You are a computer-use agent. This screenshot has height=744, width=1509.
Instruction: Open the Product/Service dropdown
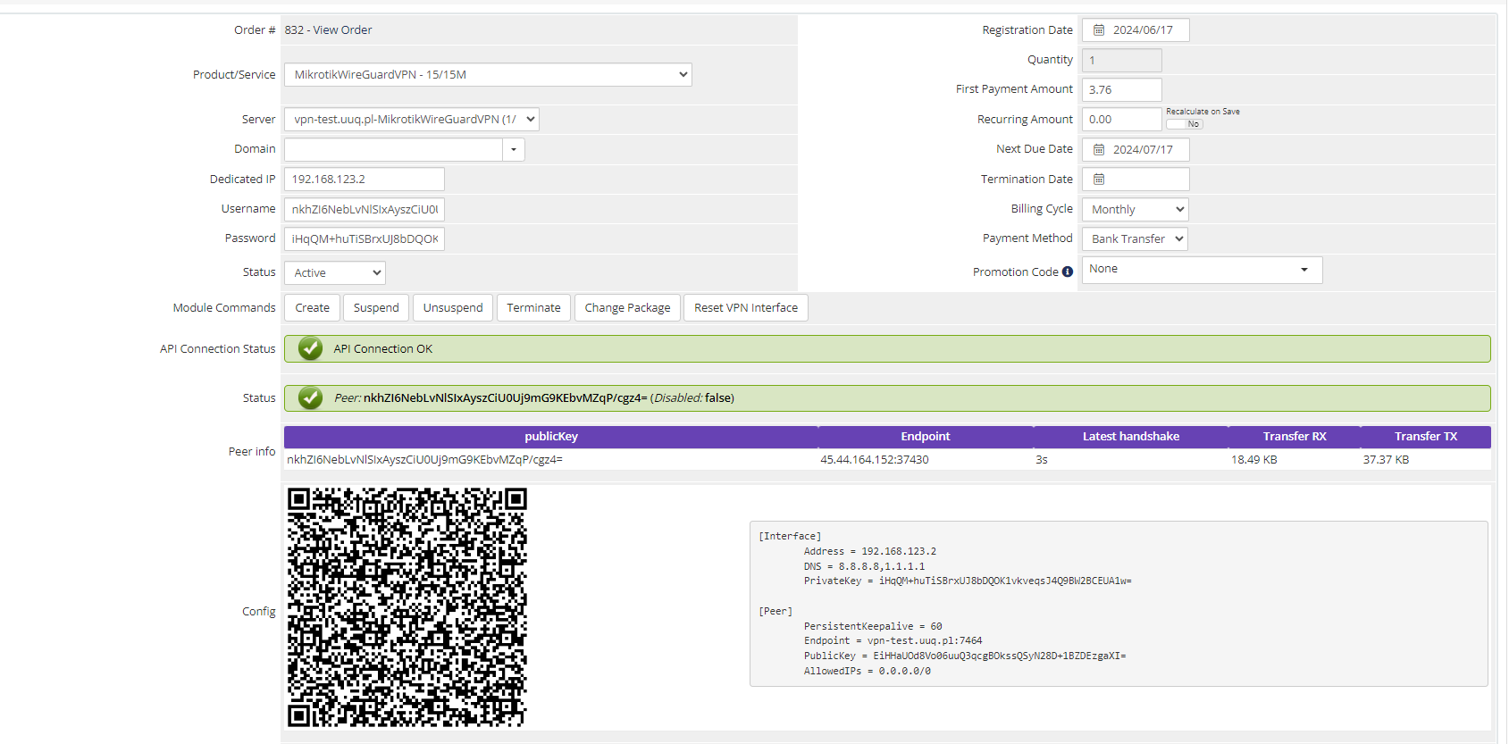tap(488, 75)
